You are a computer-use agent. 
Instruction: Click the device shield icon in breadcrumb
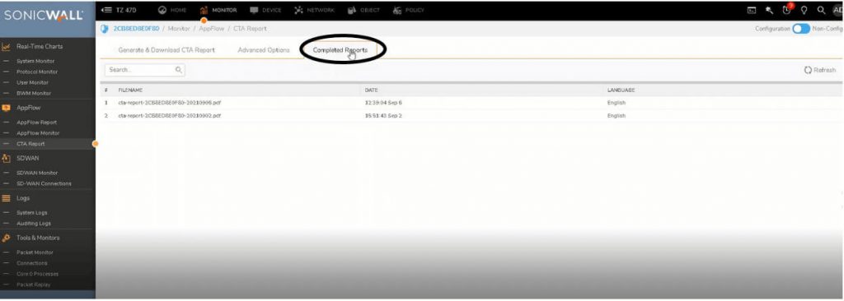[105, 29]
